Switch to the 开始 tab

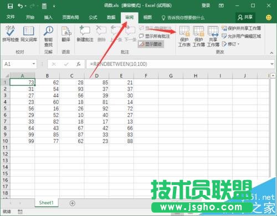pyautogui.click(x=30, y=17)
